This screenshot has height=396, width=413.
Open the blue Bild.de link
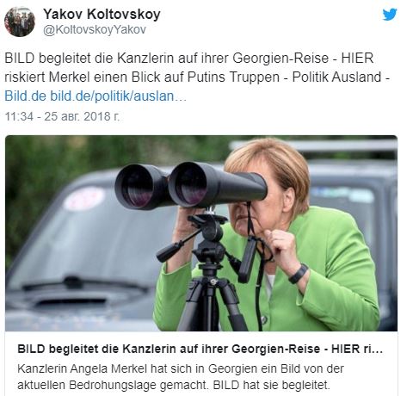[25, 96]
